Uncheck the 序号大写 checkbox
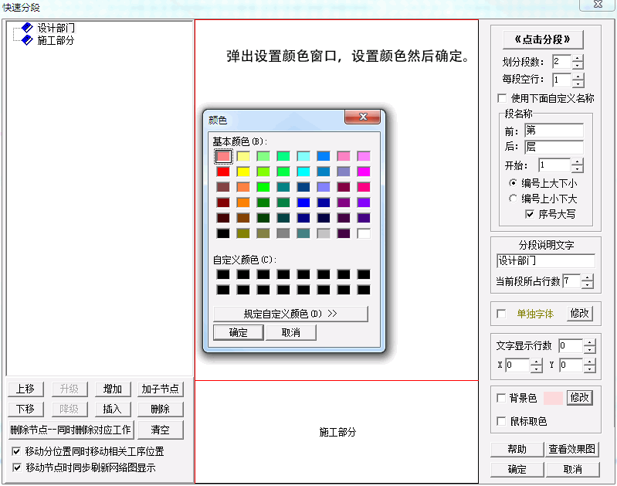 [531, 214]
